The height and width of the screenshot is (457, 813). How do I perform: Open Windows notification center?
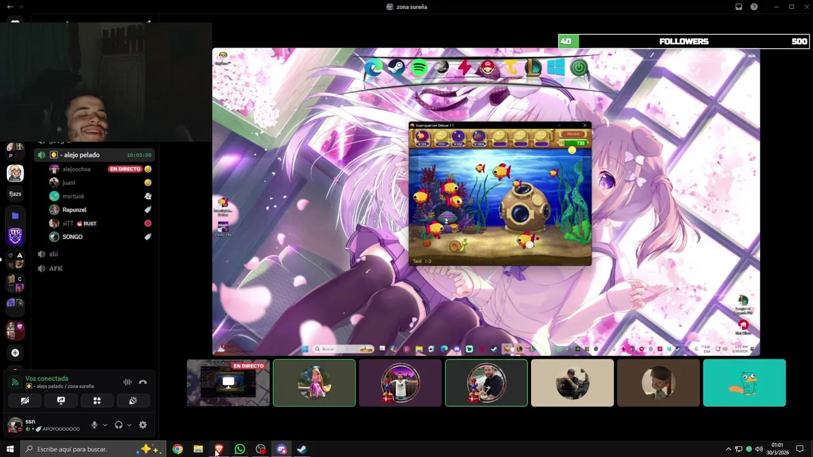tap(800, 449)
